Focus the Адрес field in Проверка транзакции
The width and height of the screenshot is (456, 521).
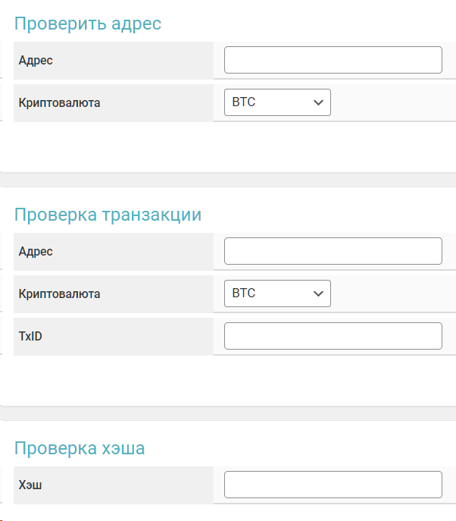333,251
